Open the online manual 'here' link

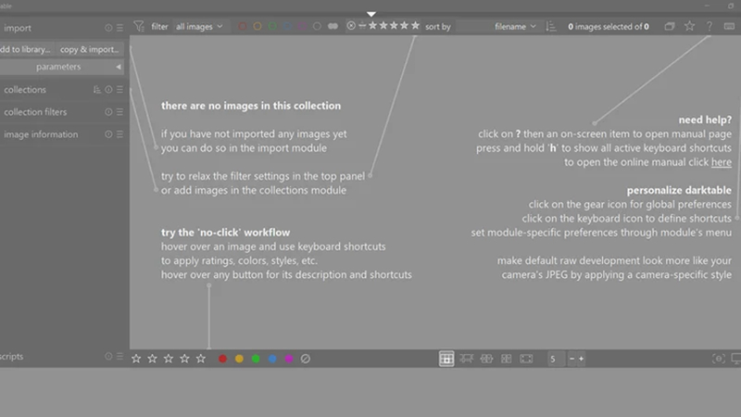click(722, 162)
